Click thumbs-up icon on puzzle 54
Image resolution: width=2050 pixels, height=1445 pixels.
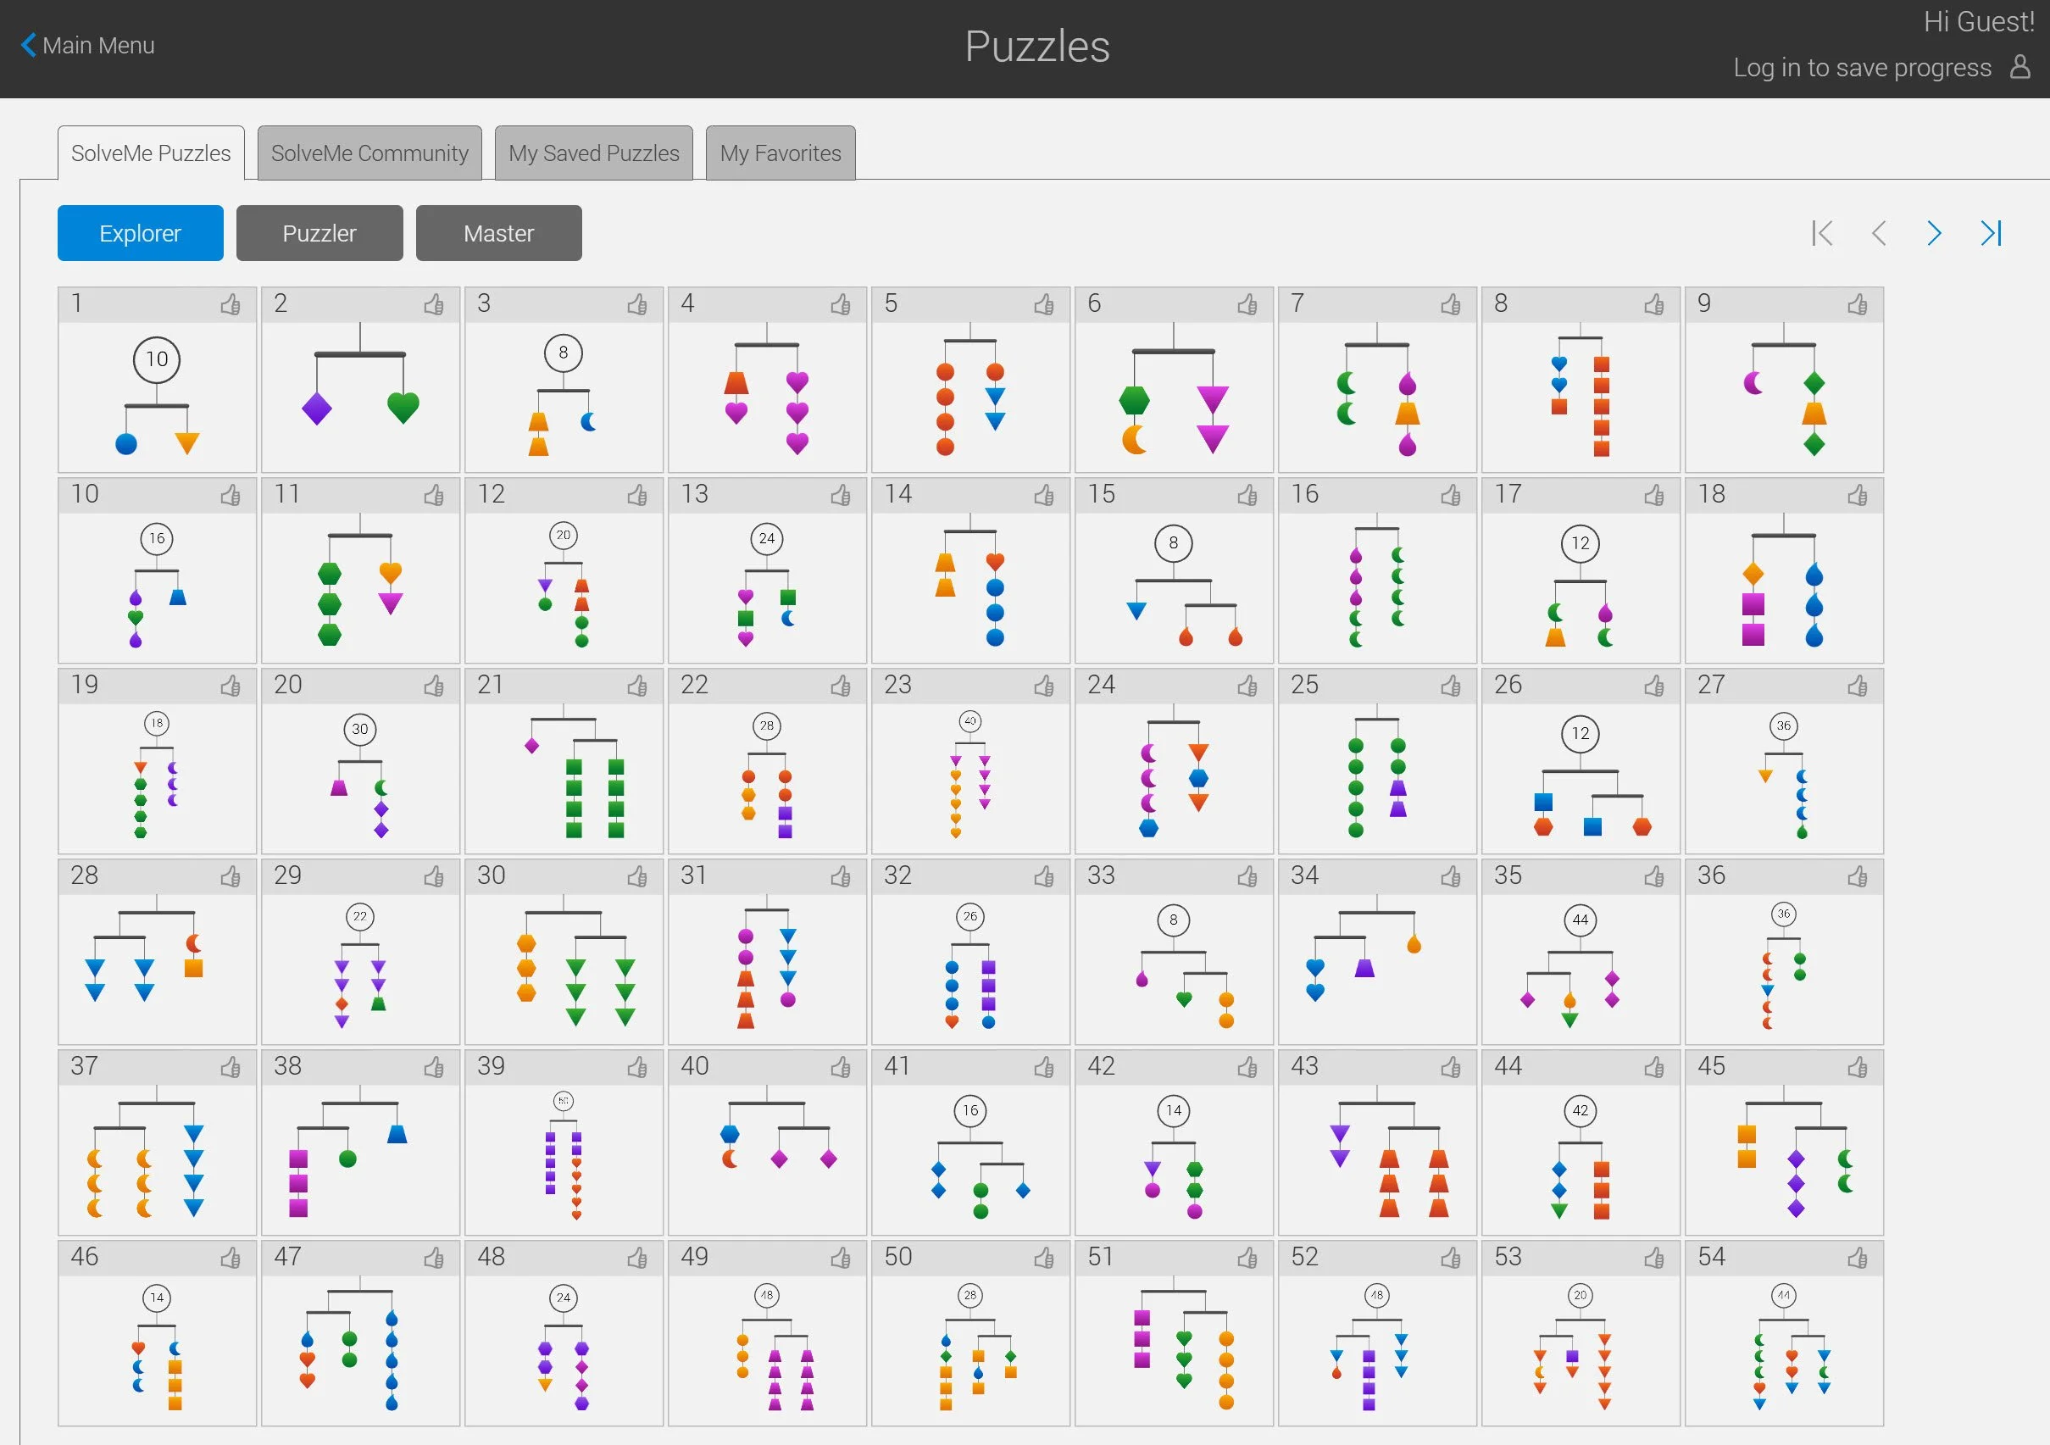pyautogui.click(x=1857, y=1259)
